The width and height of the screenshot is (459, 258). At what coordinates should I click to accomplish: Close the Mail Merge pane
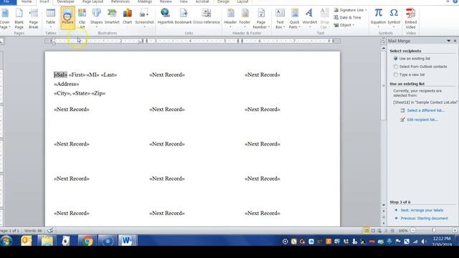click(x=455, y=41)
